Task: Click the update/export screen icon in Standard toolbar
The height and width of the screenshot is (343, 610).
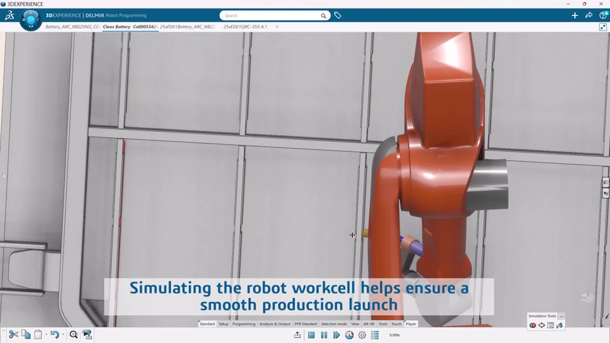Action: [87, 335]
